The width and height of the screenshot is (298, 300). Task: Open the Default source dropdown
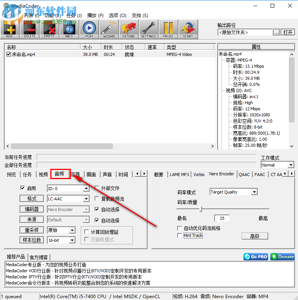(86, 220)
